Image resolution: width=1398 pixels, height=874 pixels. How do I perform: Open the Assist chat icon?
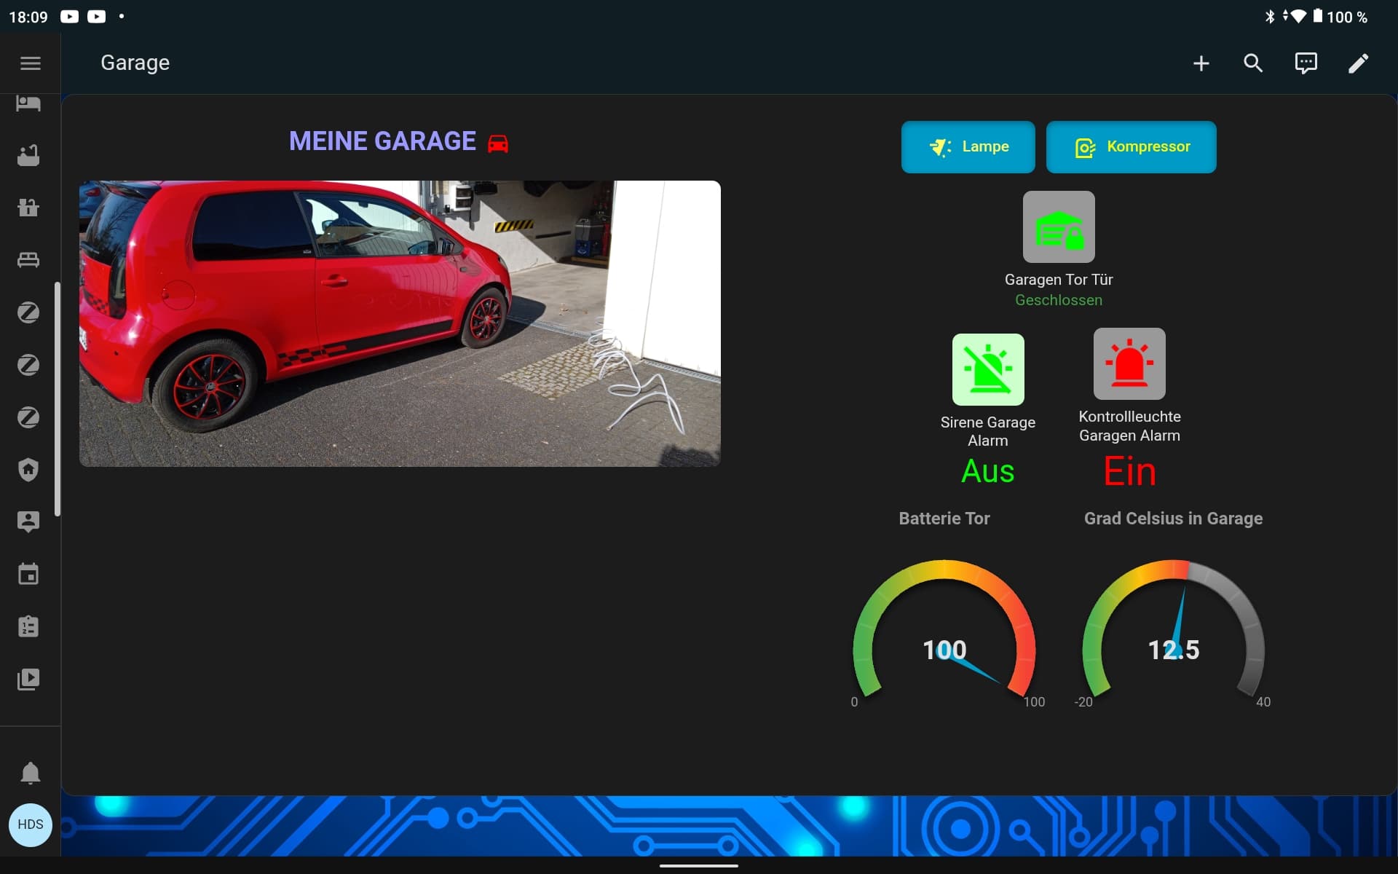[x=1306, y=63]
